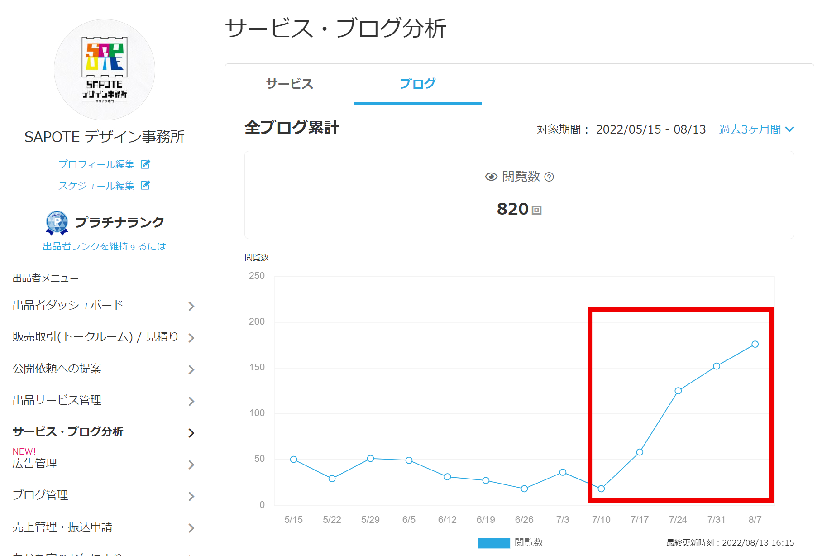Click the edit icon beside スケジュール編集

coord(145,185)
